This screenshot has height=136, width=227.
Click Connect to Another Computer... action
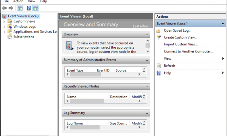click(188, 51)
